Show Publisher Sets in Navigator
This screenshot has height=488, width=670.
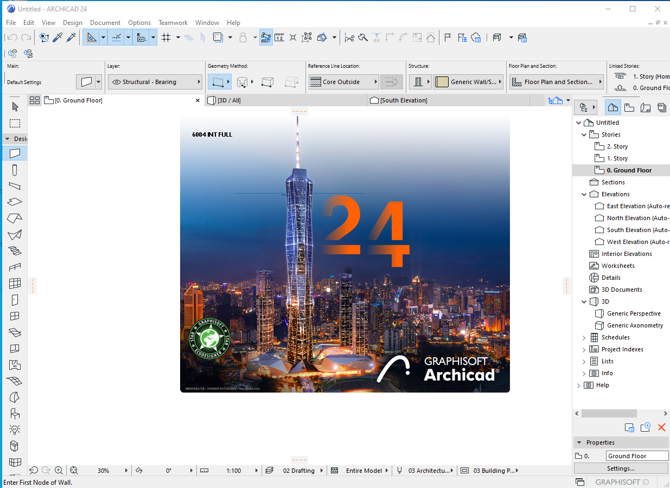point(661,107)
